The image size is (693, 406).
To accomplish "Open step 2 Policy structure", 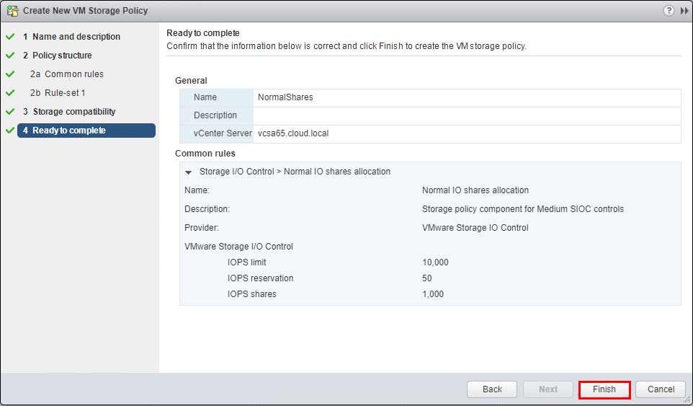I will pos(62,56).
